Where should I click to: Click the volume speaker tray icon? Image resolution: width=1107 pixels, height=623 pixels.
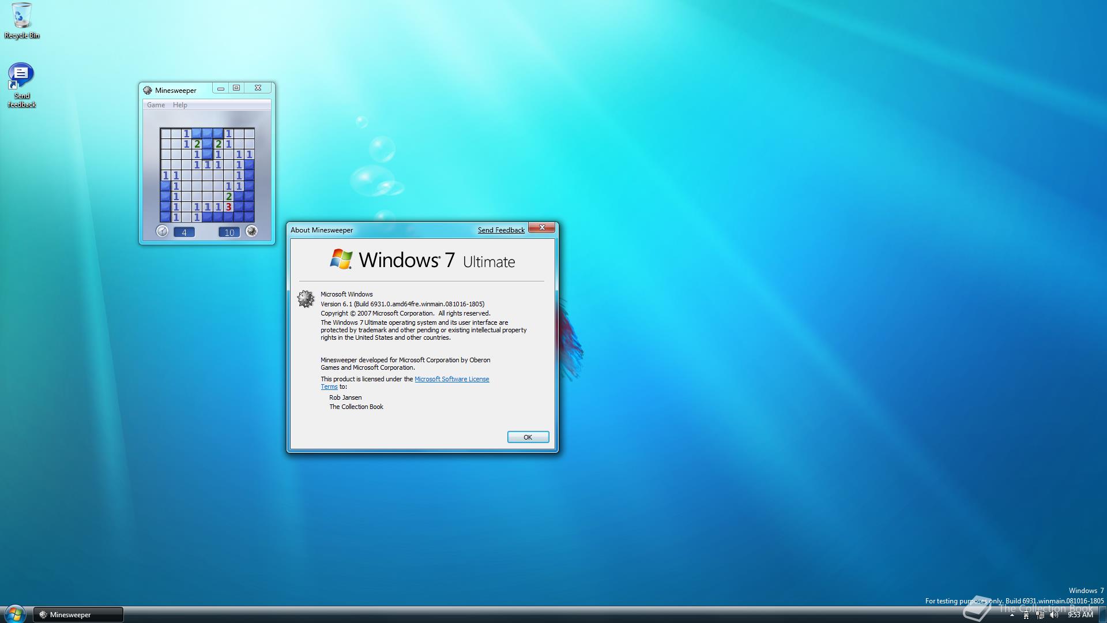click(1054, 616)
